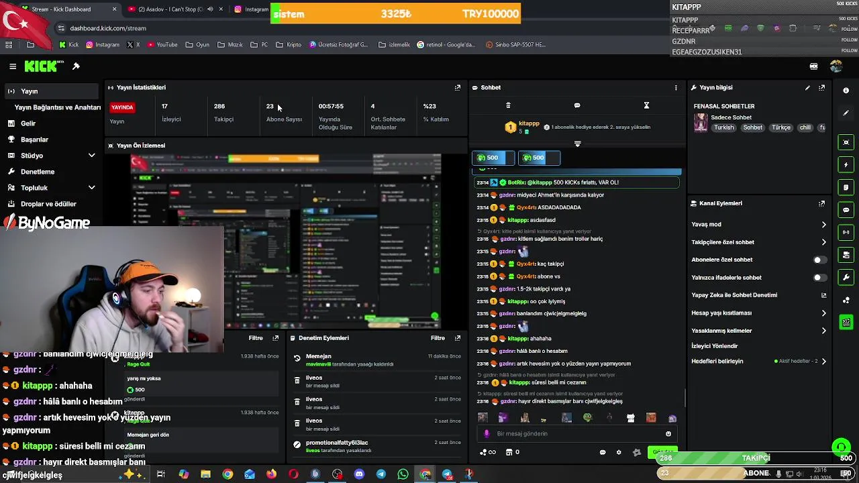Viewport: 859px width, 483px height.
Task: Toggle Yalnızca ifadelerle sohbet switch
Action: tap(819, 278)
